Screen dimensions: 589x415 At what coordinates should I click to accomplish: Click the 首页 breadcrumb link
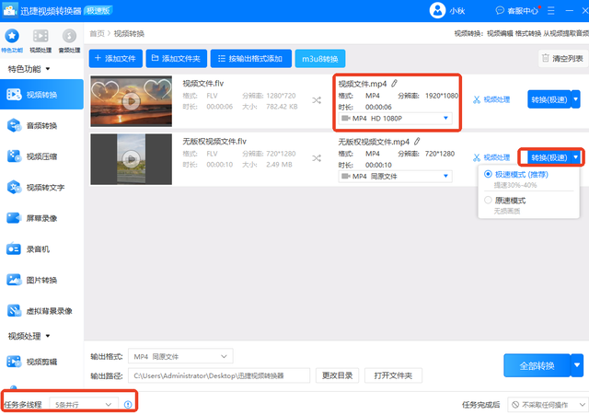tap(97, 34)
